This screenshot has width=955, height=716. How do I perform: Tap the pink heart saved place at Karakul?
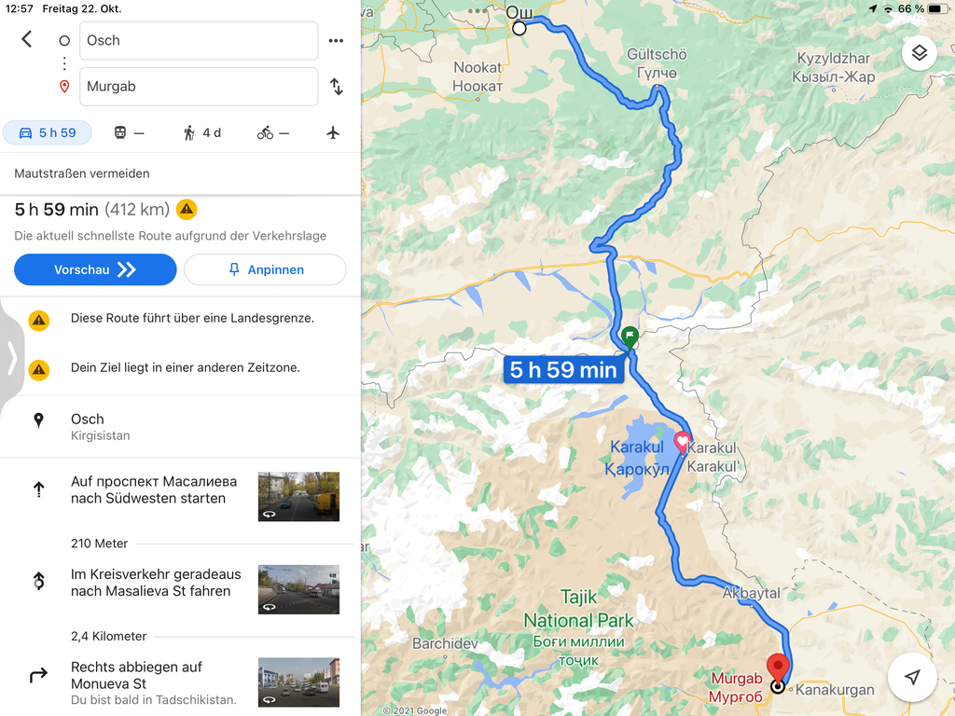click(x=682, y=443)
